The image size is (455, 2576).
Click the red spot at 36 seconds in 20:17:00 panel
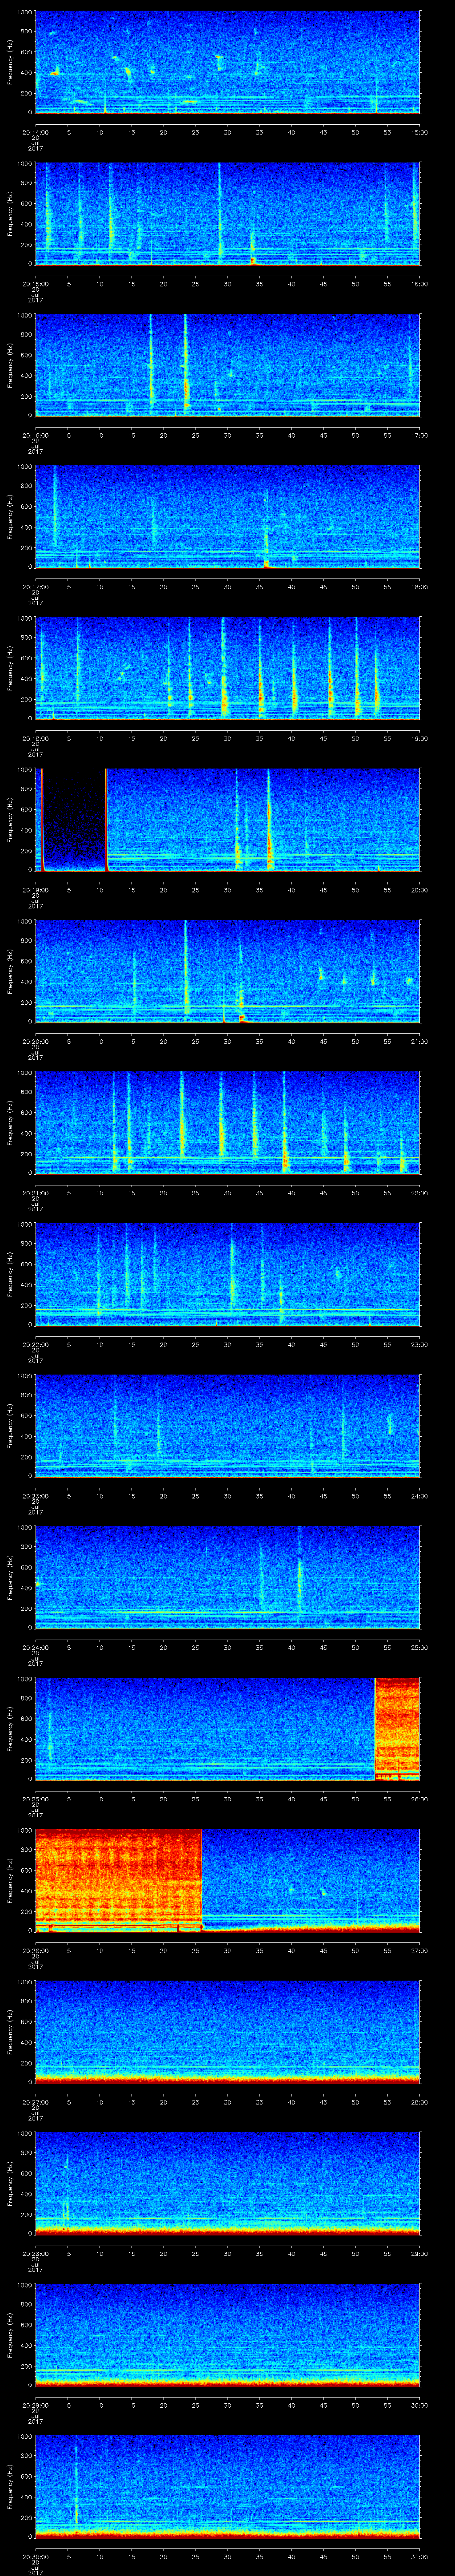[266, 563]
